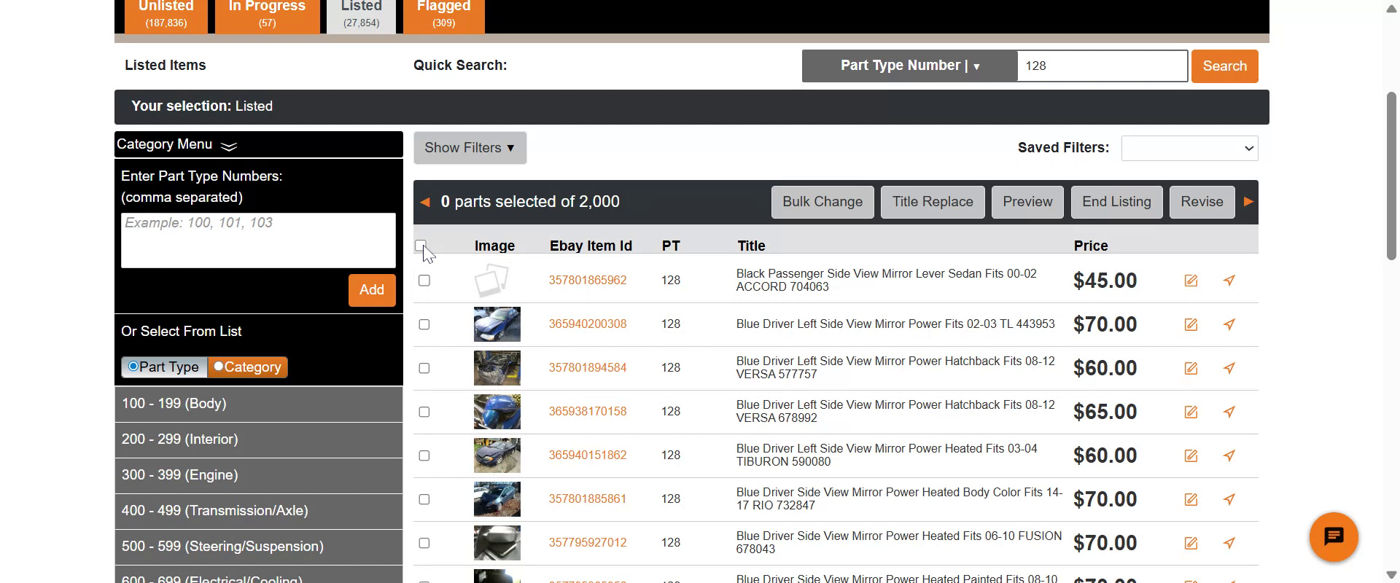Send icon for VERSA 577757 listing
Image resolution: width=1400 pixels, height=583 pixels.
(1229, 368)
